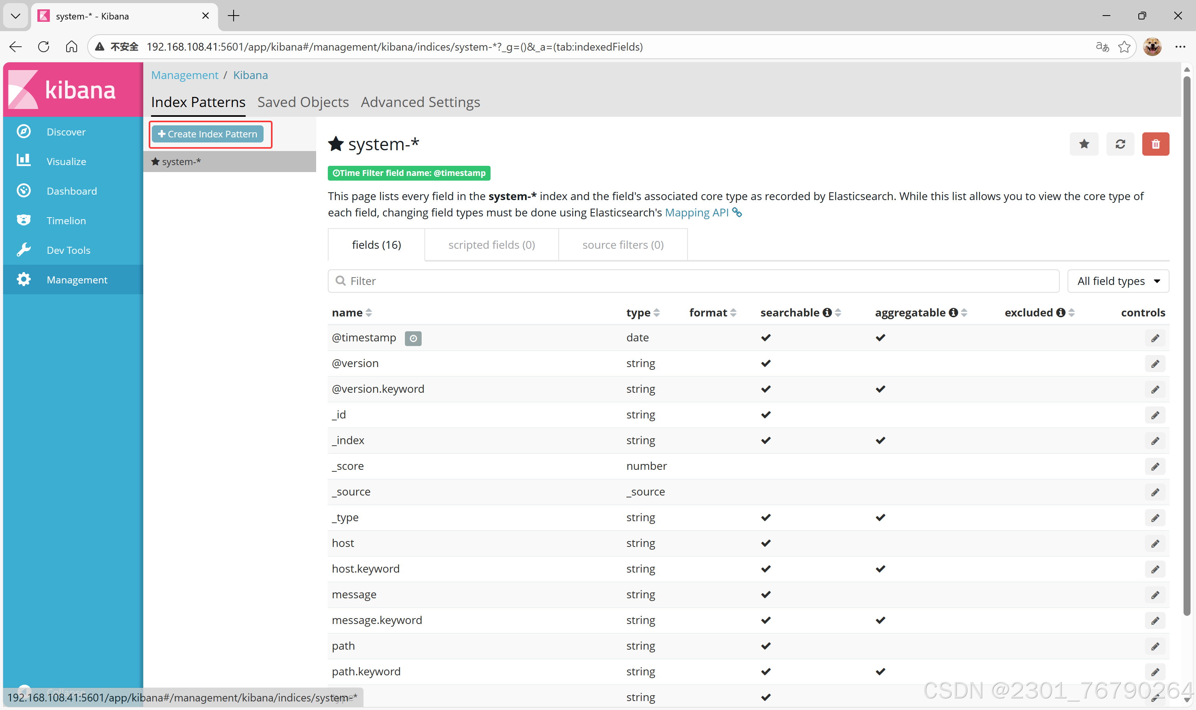The height and width of the screenshot is (710, 1196).
Task: Open the browser home page
Action: [x=71, y=47]
